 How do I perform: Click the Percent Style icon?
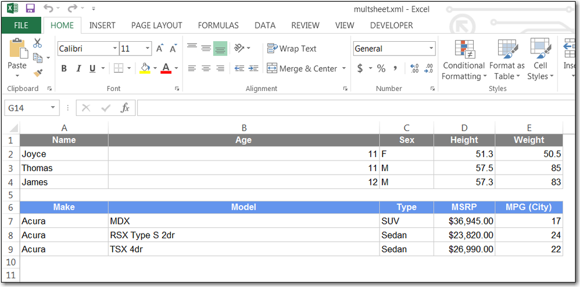tap(381, 68)
